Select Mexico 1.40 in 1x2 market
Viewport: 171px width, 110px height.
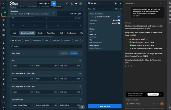[23, 66]
